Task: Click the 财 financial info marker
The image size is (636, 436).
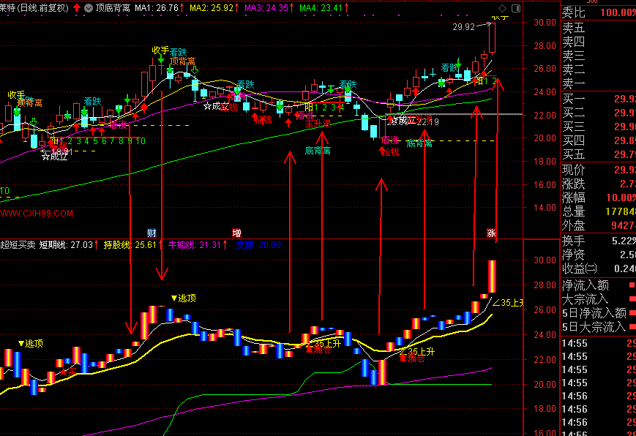Action: [151, 232]
